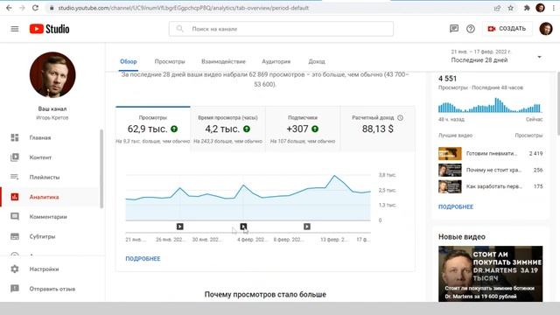Screen dimensions: 560x315
Task: Open browser profile avatar in toolbar
Action: tap(540, 8)
